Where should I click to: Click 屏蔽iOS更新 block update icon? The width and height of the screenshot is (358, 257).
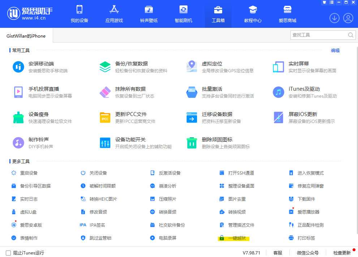click(279, 117)
